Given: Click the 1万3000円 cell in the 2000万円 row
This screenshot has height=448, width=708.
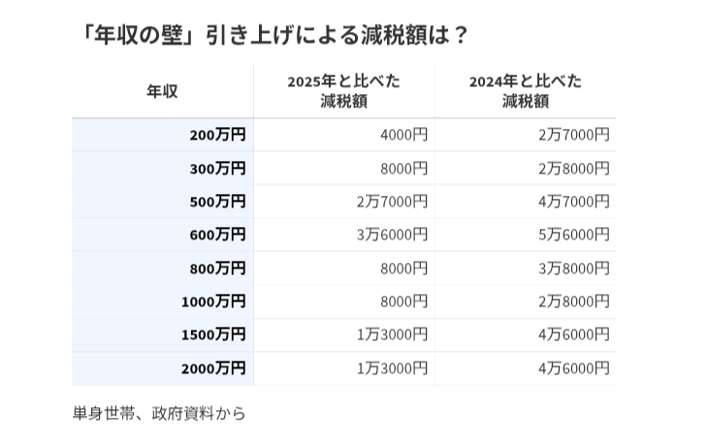Looking at the screenshot, I should (x=392, y=368).
